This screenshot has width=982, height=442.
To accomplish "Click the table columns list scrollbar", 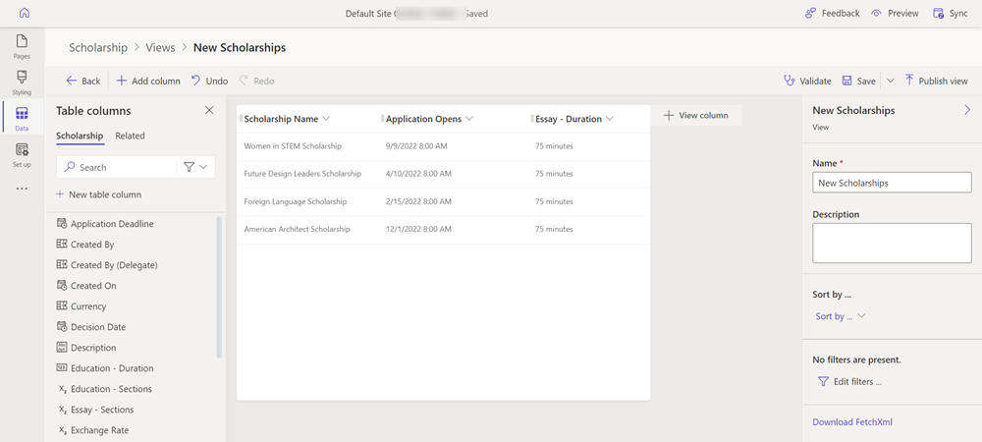I will point(219,287).
